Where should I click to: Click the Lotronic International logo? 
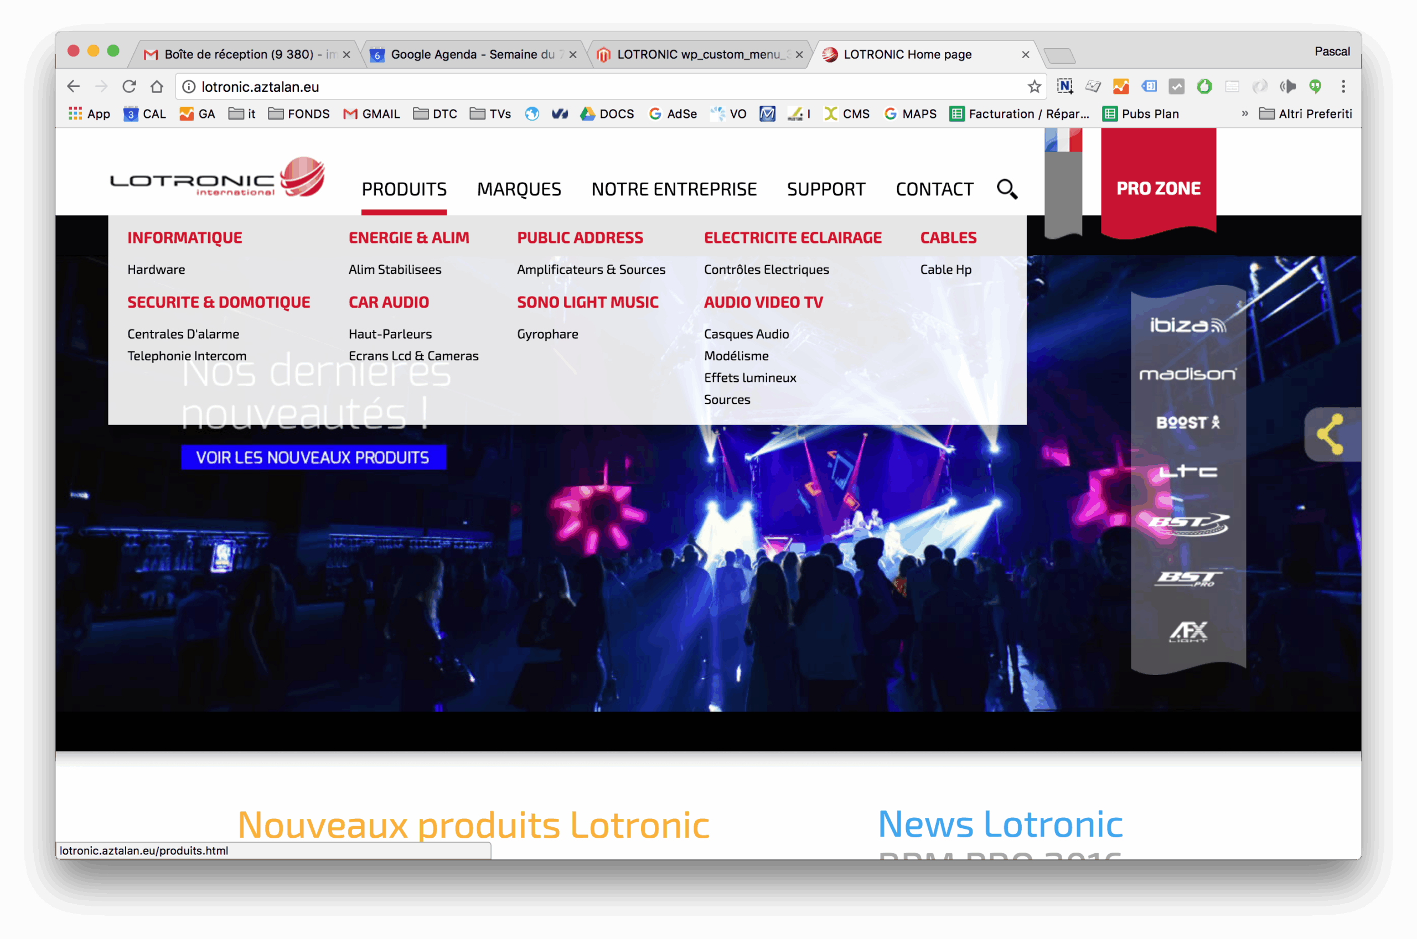[217, 178]
